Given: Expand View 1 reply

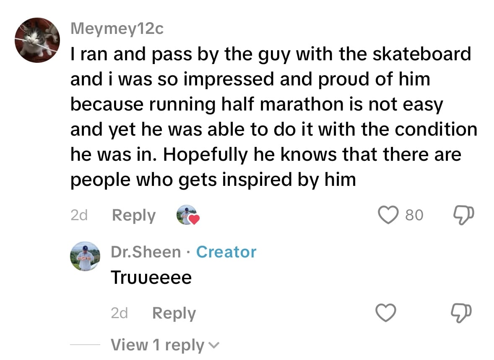Looking at the screenshot, I should click(x=157, y=345).
